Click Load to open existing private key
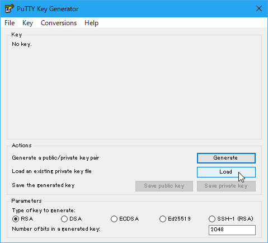The width and height of the screenshot is (268, 243). 226,172
